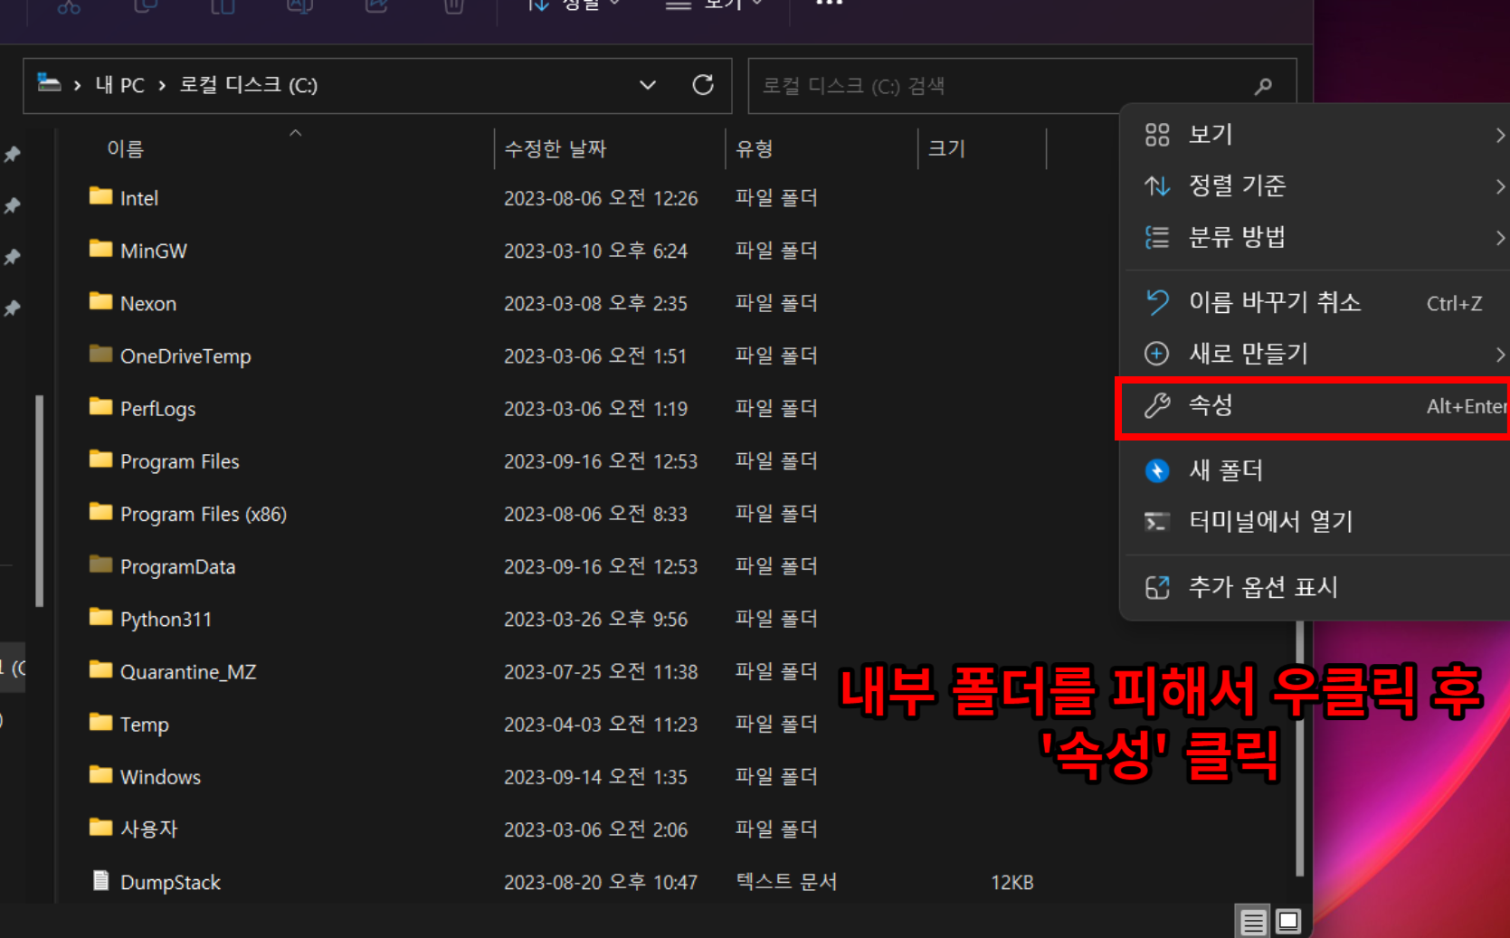Open 정렬 기준 submenu
This screenshot has width=1510, height=938.
click(1315, 185)
